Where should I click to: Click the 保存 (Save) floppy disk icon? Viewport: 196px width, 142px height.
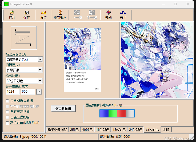pos(26,13)
